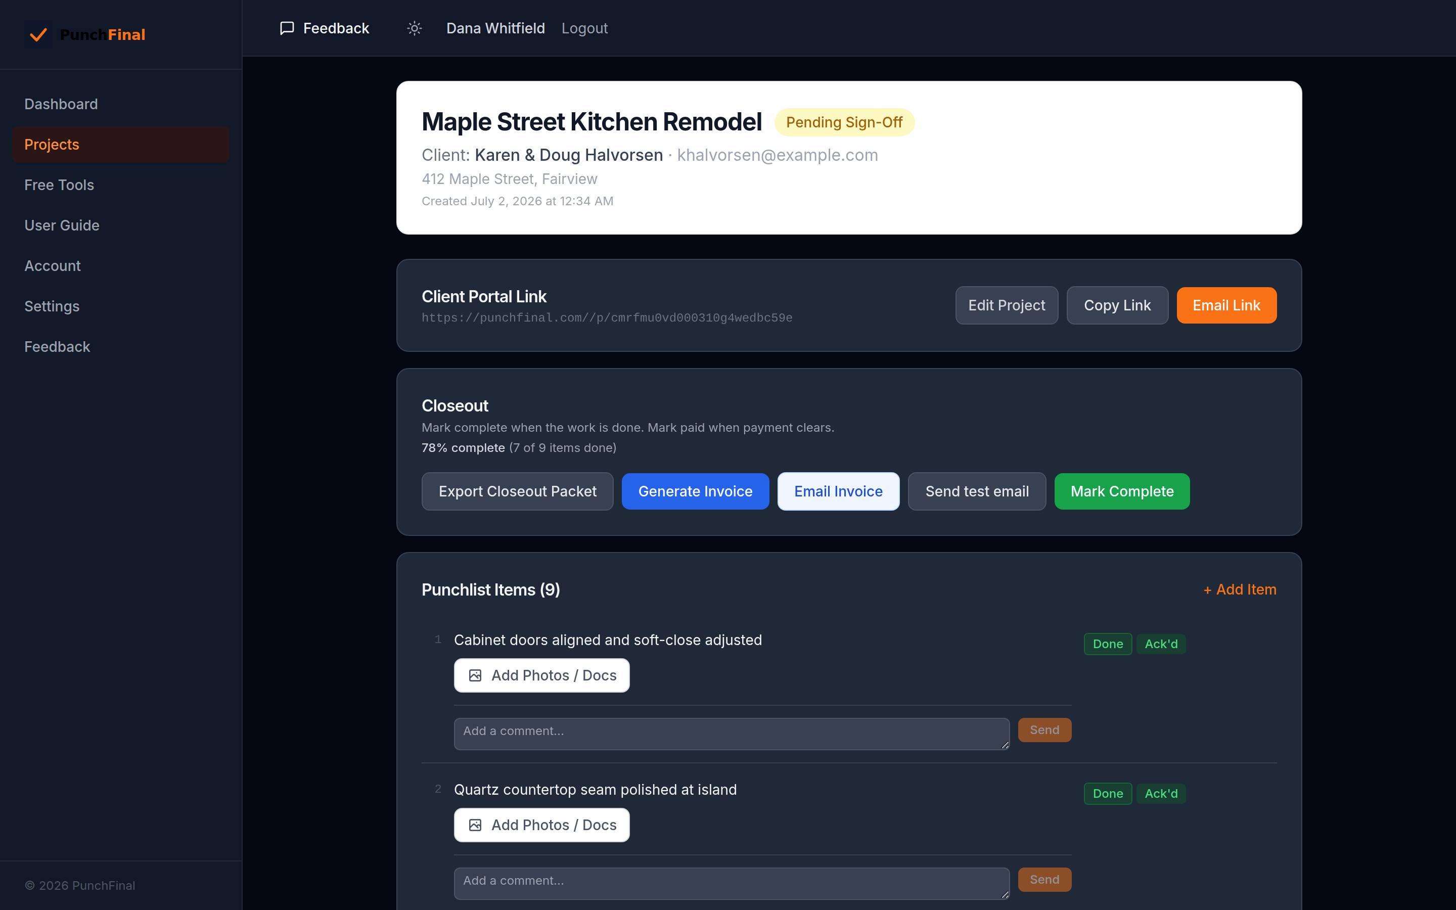
Task: Click the blue Generate Invoice button
Action: click(695, 491)
